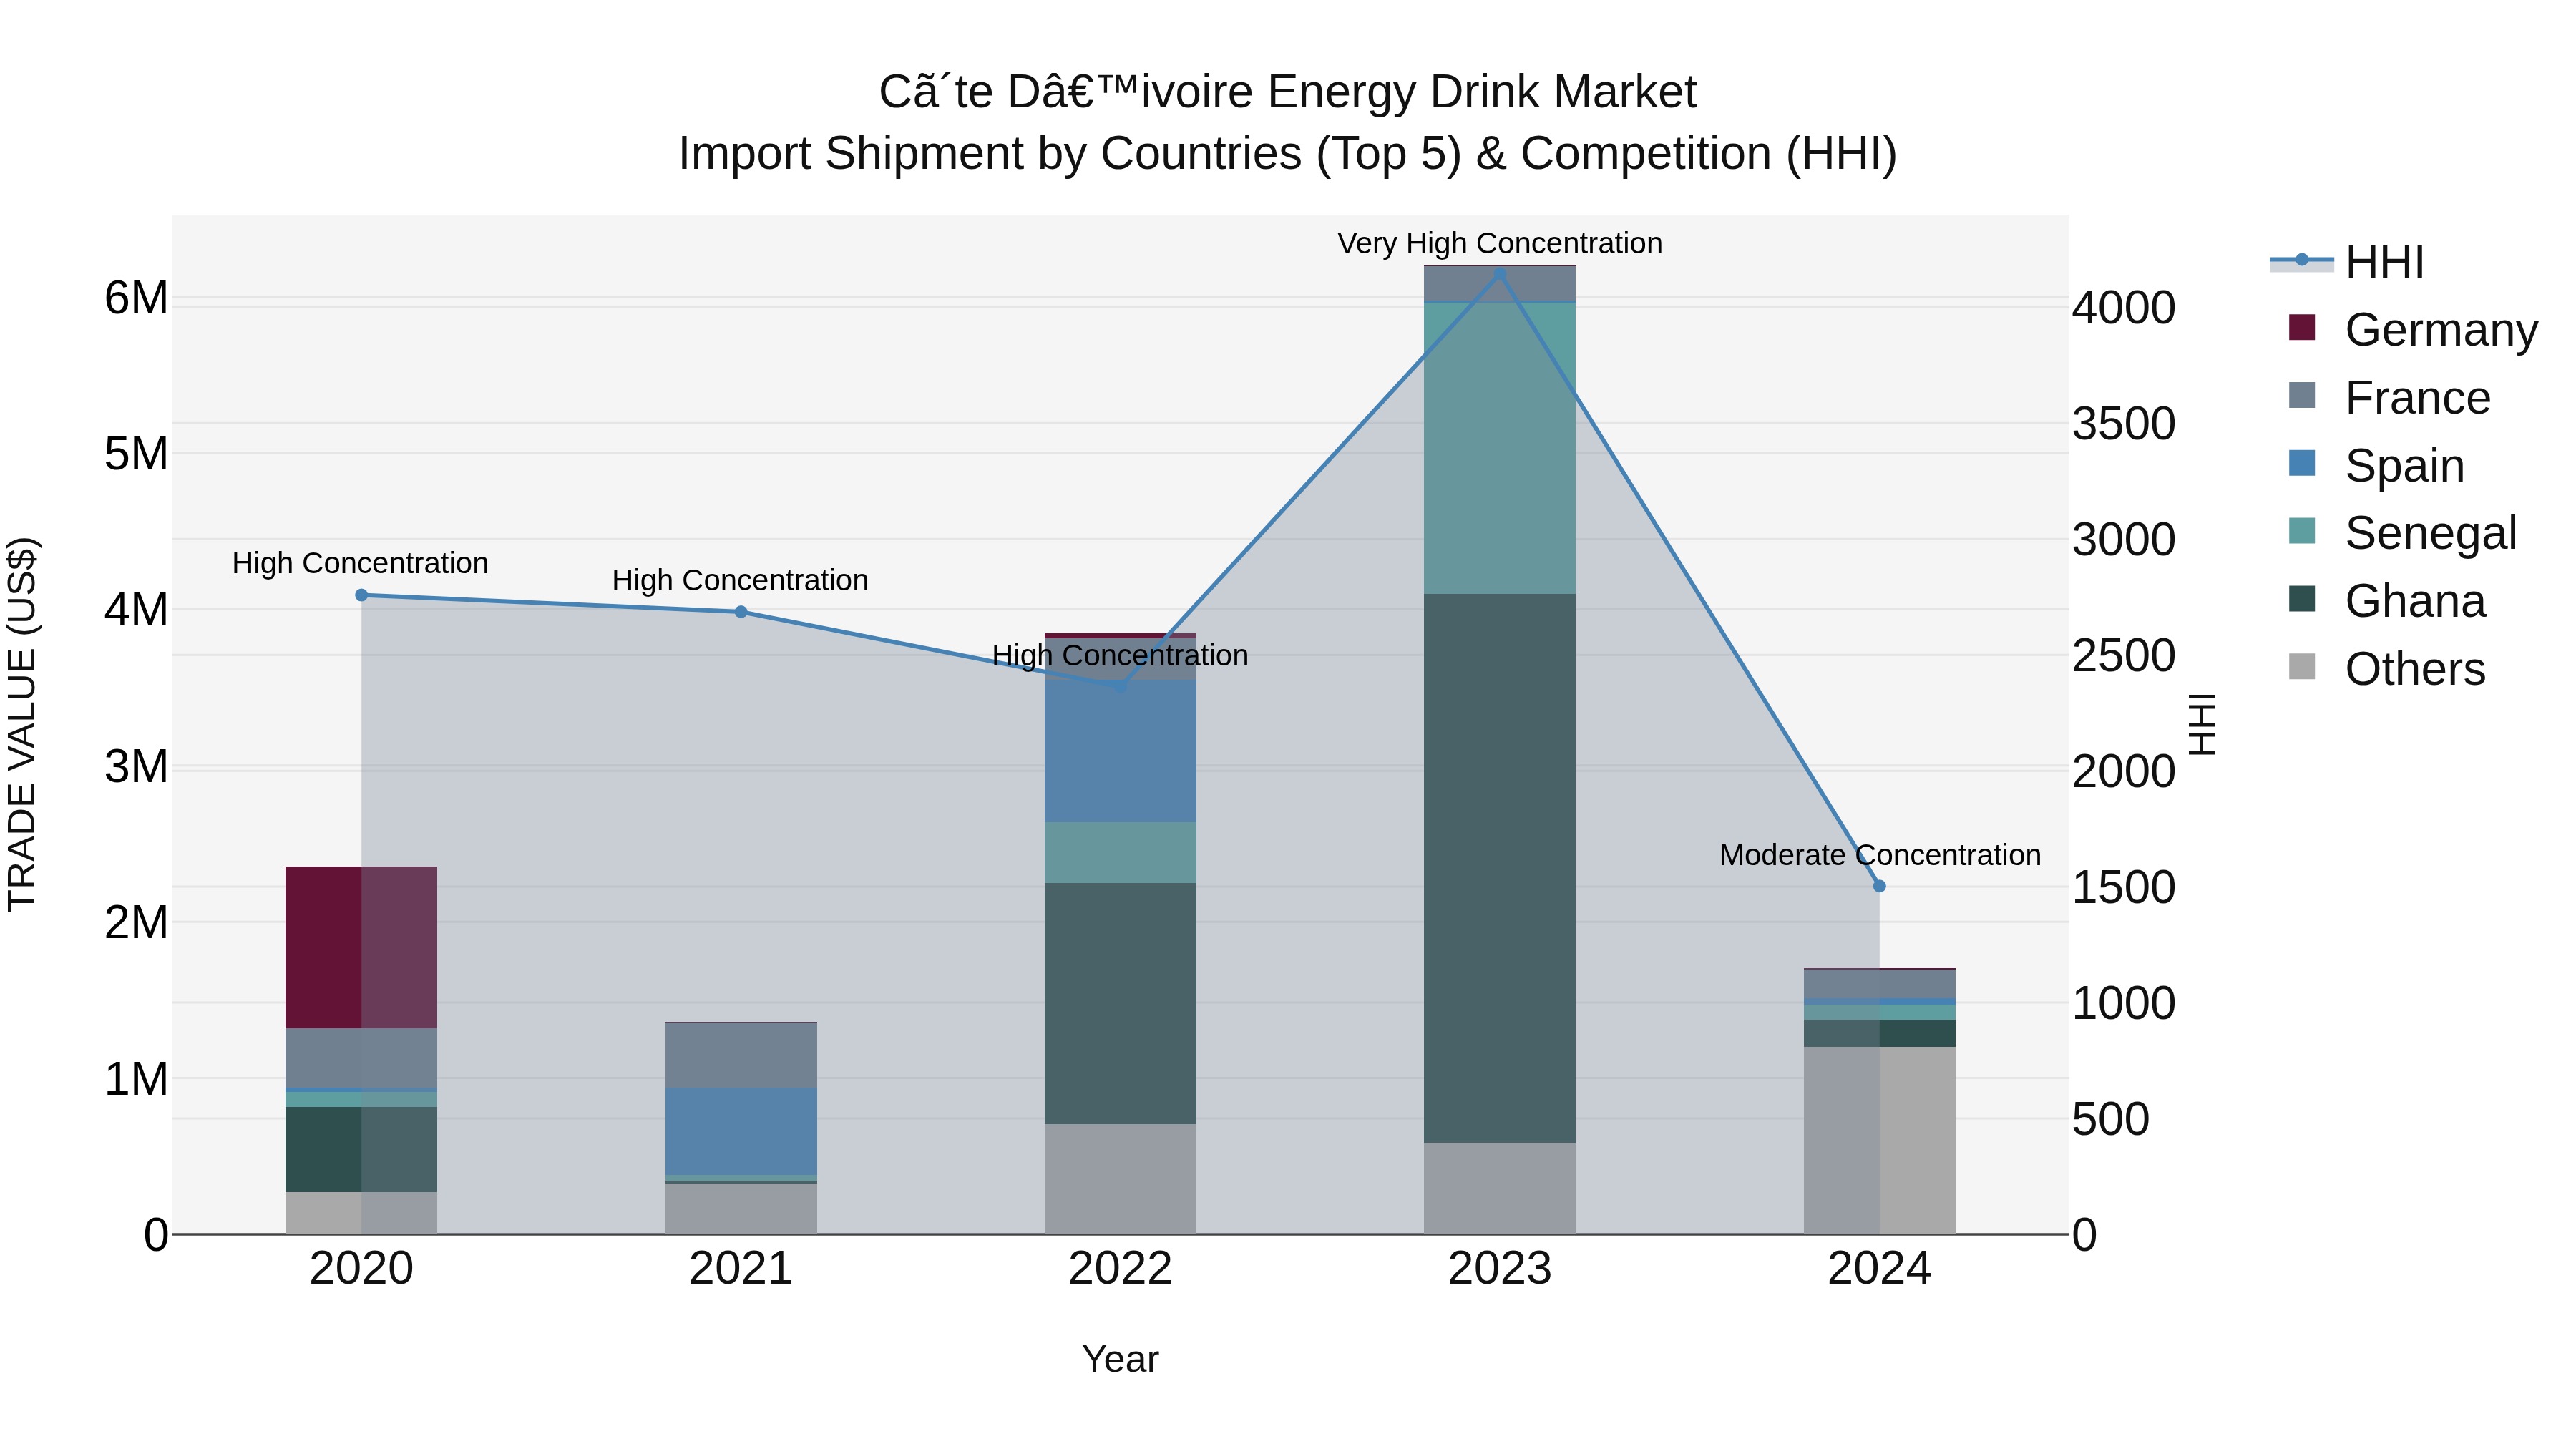Click the 2021 x-axis label
2576x1449 pixels.
click(741, 1269)
